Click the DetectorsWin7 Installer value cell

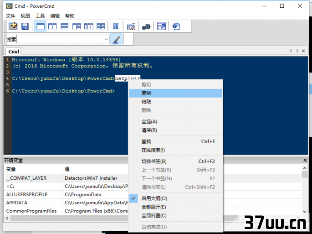point(91,178)
